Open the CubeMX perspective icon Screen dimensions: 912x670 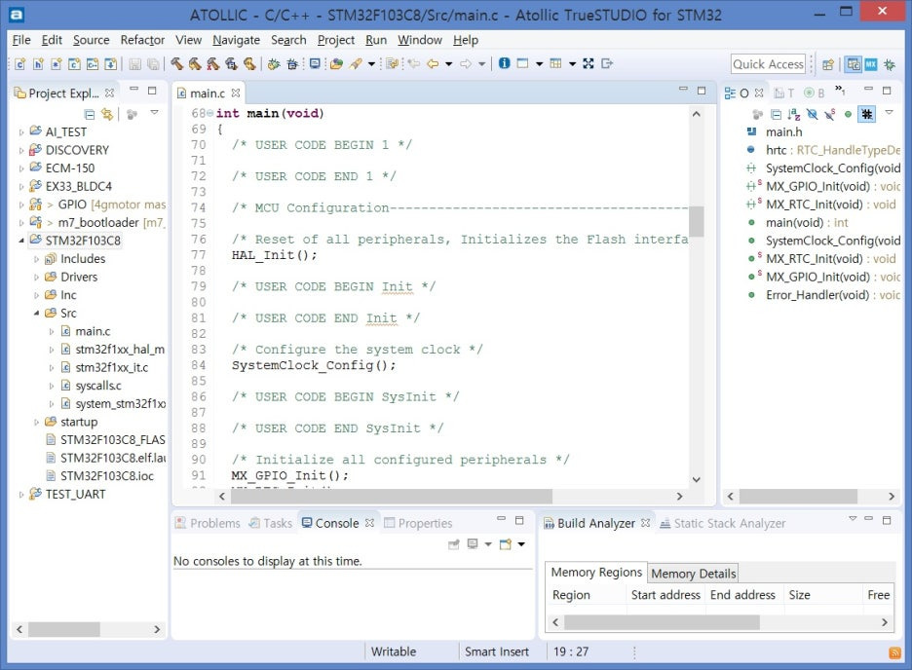(872, 64)
